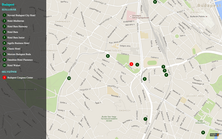Select Hotel Bara Harmony in the list
This screenshot has width=222, height=139.
(x=17, y=27)
